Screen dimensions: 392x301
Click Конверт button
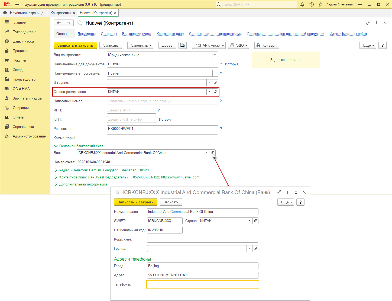pos(267,45)
